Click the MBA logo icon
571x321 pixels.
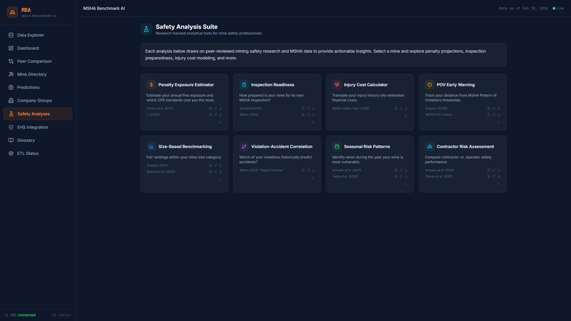click(12, 12)
